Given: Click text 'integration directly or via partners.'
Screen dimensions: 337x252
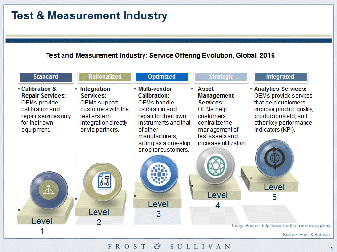Looking at the screenshot, I should tap(104, 126).
